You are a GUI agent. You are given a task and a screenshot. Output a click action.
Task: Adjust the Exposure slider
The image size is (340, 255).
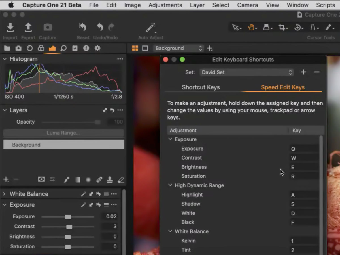[x=68, y=217]
